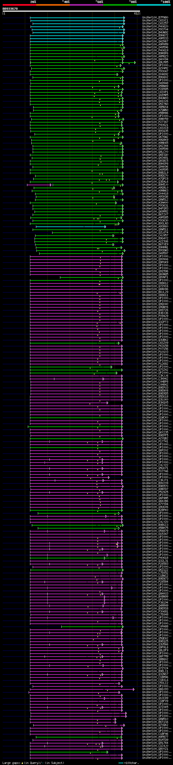Select hit label UniRef100_B8B2L9
Viewport: 173px width, 765px height.
pyautogui.click(x=155, y=173)
